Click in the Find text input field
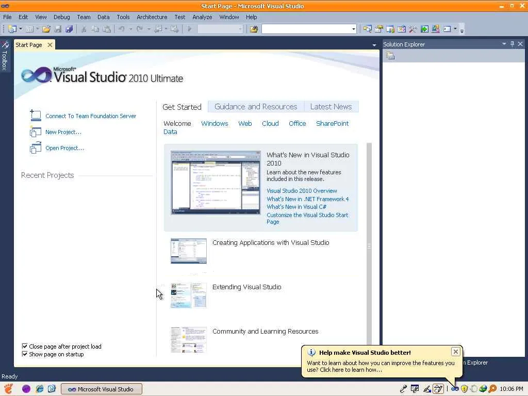 (306, 29)
